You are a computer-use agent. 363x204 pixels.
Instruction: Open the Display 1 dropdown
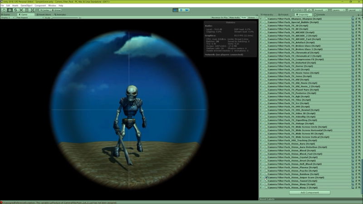pos(7,18)
